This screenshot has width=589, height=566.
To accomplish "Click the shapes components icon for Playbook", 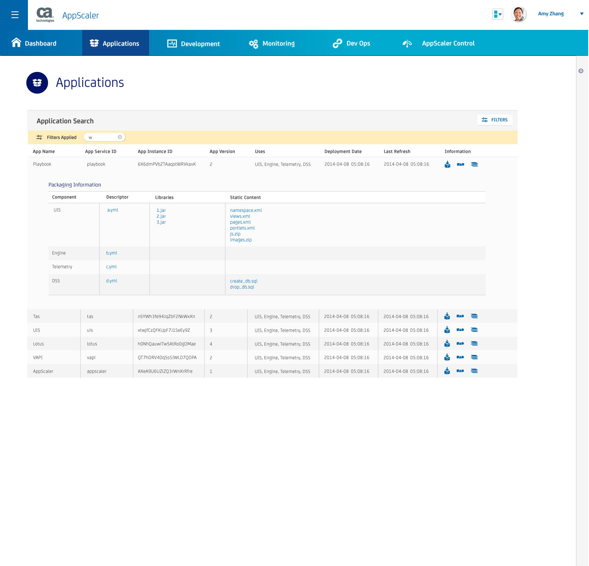I will click(x=460, y=164).
